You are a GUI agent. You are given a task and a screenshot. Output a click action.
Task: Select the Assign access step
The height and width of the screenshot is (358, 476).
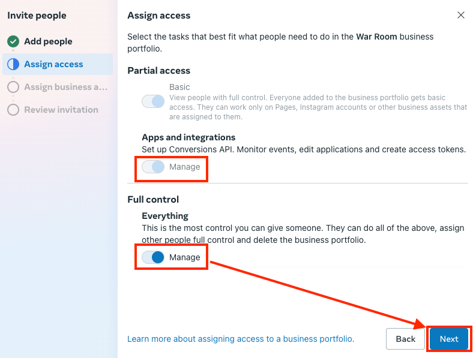[x=53, y=64]
